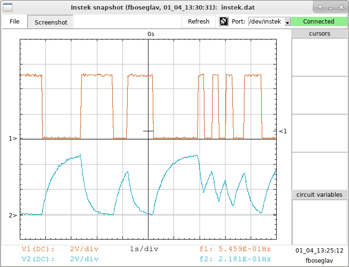Image resolution: width=349 pixels, height=267 pixels.
Task: Click the green Connected status indicator
Action: (319, 22)
